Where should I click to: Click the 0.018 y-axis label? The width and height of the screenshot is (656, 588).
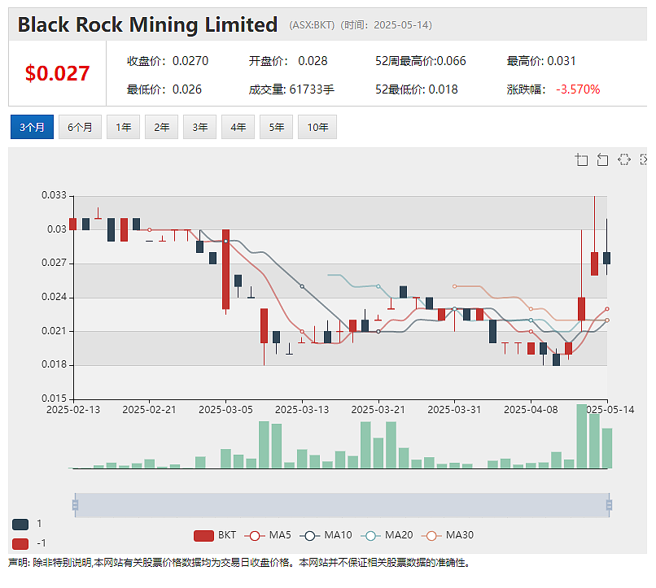pyautogui.click(x=54, y=364)
